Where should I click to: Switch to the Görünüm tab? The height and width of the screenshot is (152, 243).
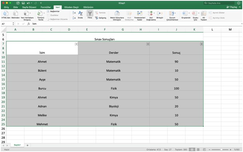88,7
